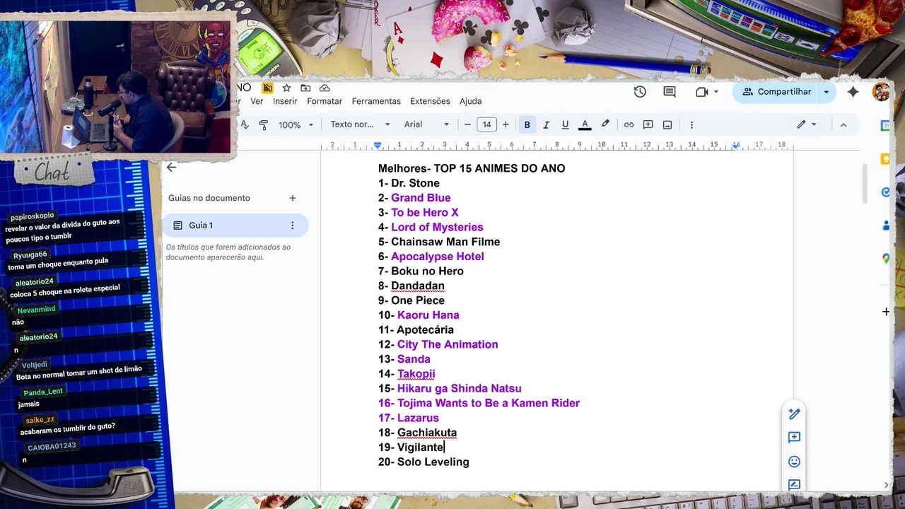Insert an image from the toolbar
This screenshot has height=509, width=905.
pyautogui.click(x=667, y=124)
